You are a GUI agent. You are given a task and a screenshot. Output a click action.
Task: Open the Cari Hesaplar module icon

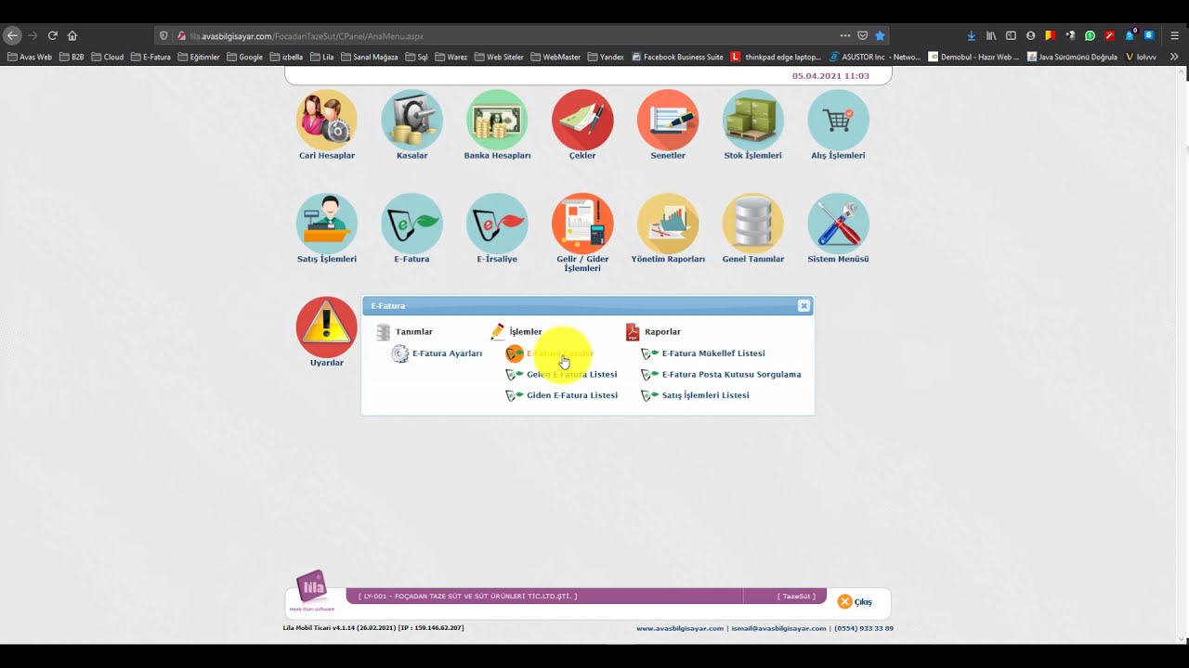tap(327, 121)
